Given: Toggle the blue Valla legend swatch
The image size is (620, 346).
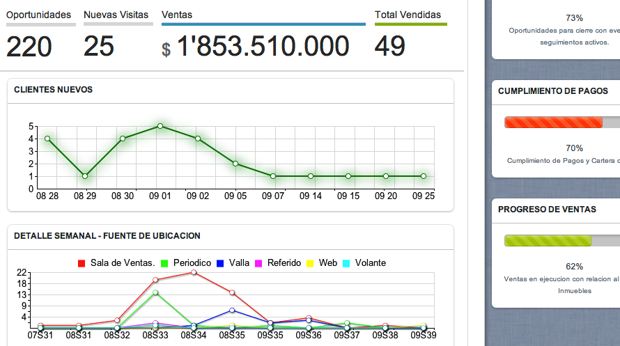Looking at the screenshot, I should [220, 263].
